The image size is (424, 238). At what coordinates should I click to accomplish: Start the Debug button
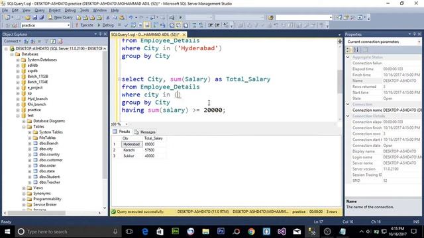[106, 25]
